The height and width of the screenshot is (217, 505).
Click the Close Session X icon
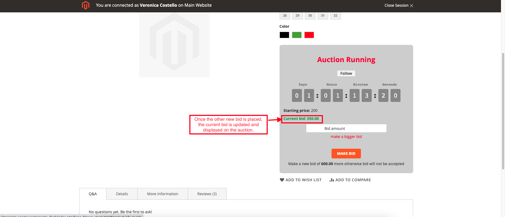[x=411, y=6]
